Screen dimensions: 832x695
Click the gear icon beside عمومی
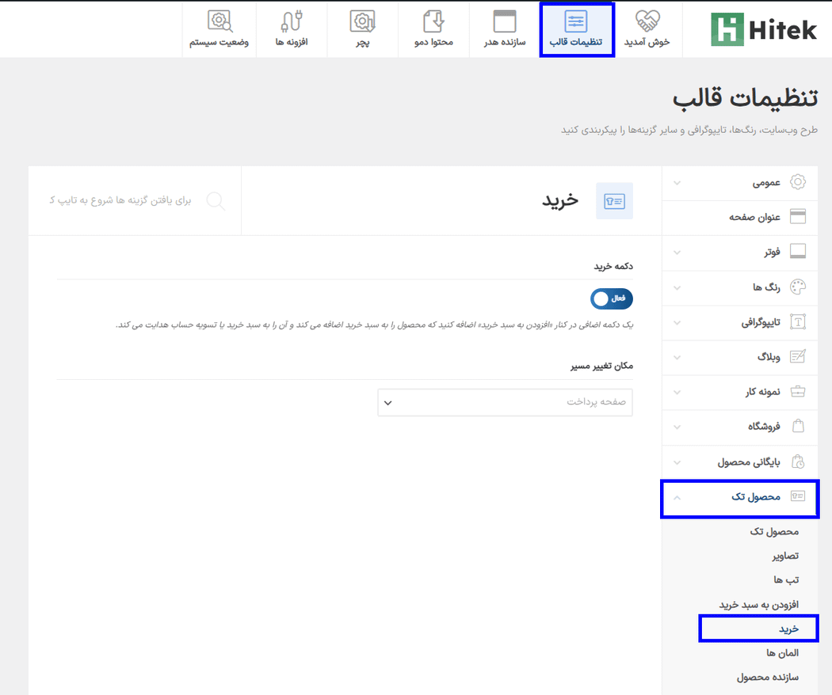tap(798, 182)
